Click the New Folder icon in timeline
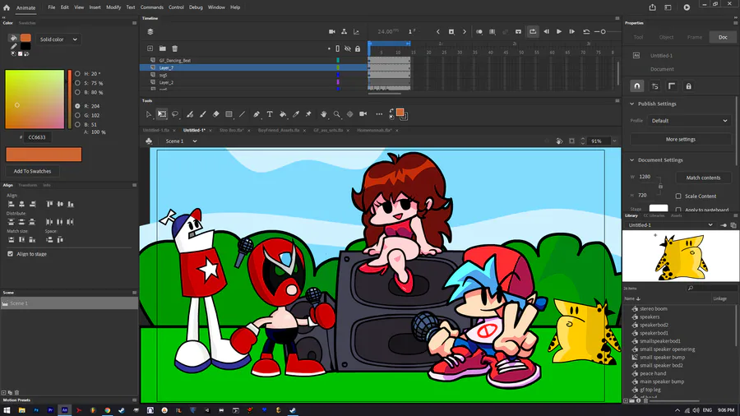 162,49
